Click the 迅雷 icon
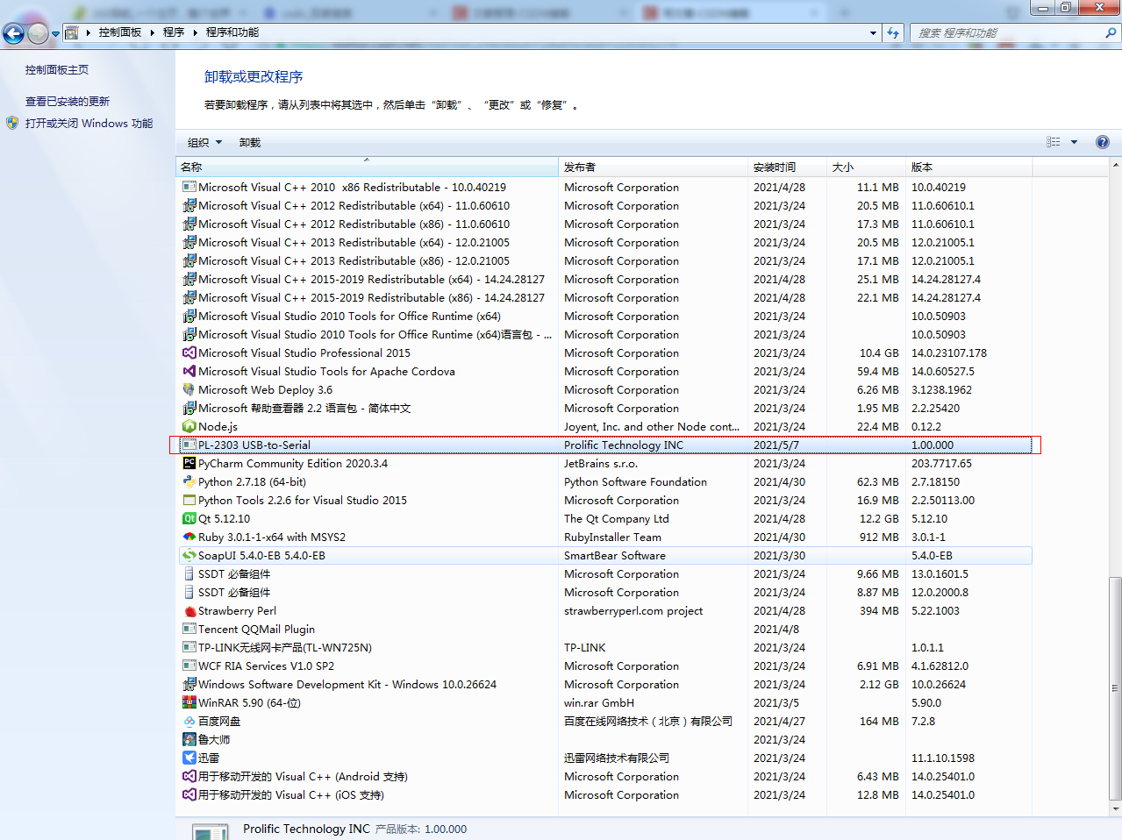Image resolution: width=1122 pixels, height=840 pixels. (189, 758)
